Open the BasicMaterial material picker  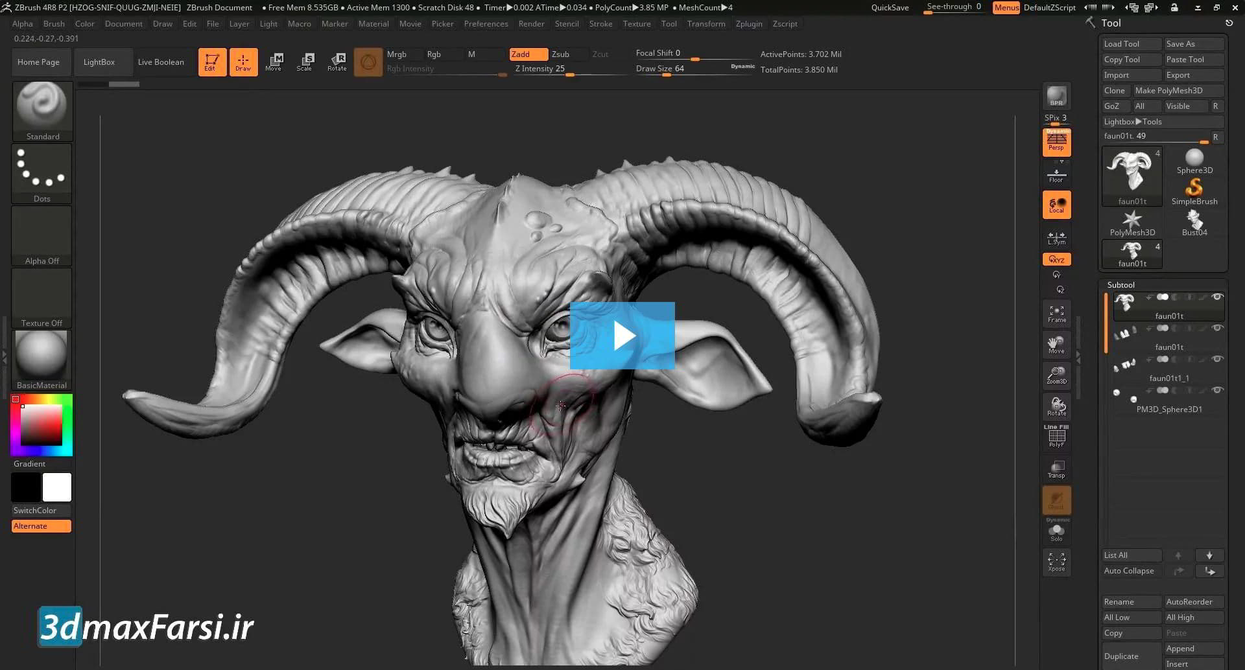tap(41, 360)
